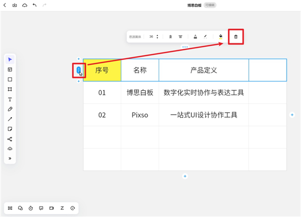Screen dimensions: 301x217
Task: Select the sticky note tool
Action: pos(10,129)
